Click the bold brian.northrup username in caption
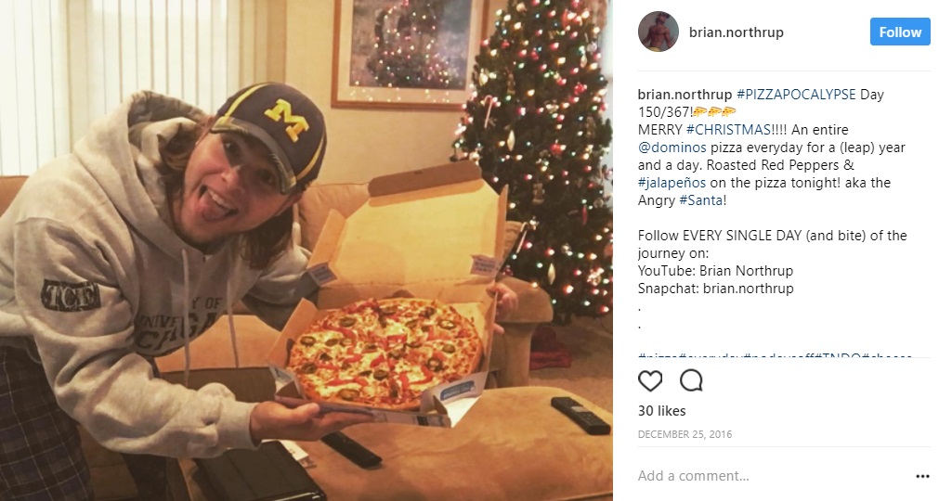This screenshot has height=501, width=939. (685, 95)
